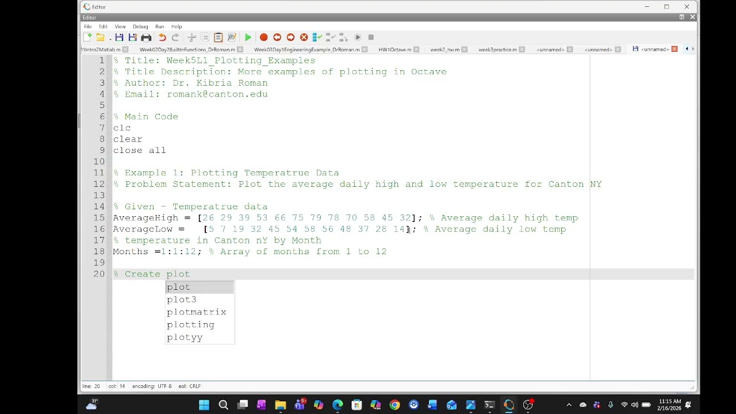Undock the Editor panel widget
The height and width of the screenshot is (414, 736).
[682, 17]
